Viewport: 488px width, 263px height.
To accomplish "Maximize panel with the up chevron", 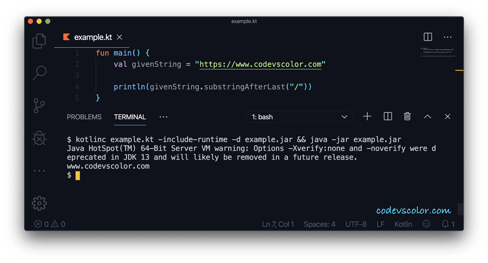I will pyautogui.click(x=428, y=117).
